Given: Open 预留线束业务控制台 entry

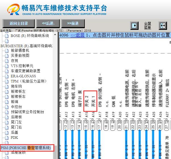Looking at the screenshot, I should [x=27, y=112].
